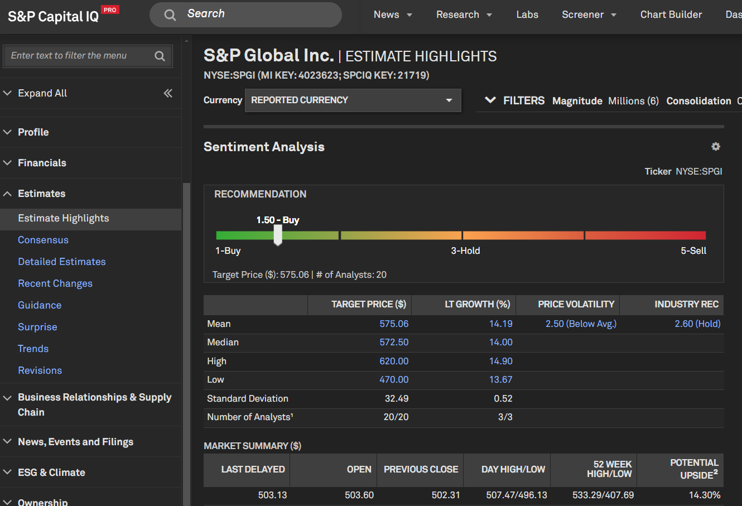
Task: Expand the Profile section
Action: pos(33,132)
